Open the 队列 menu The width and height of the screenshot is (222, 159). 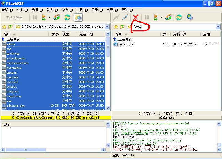(x=52, y=10)
